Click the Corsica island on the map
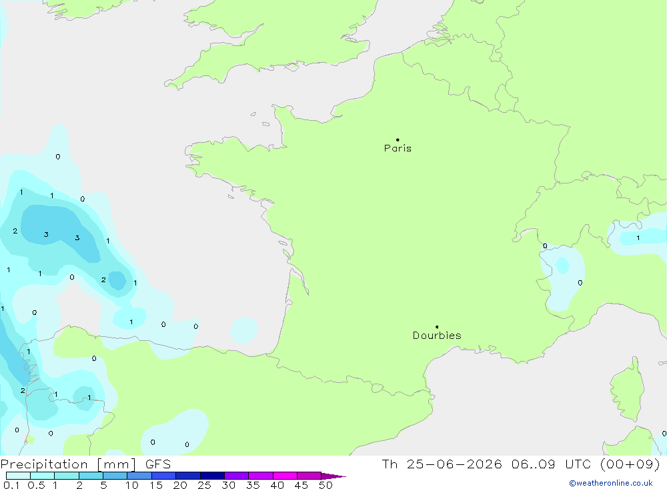The height and width of the screenshot is (489, 667). (x=627, y=390)
